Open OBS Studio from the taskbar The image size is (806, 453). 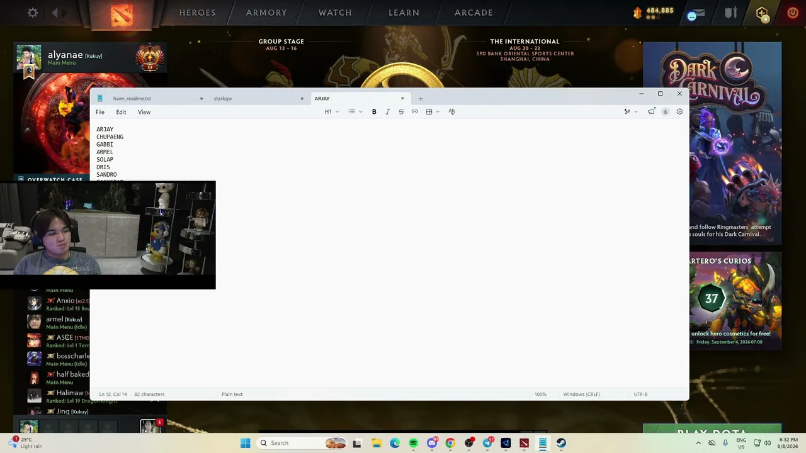[x=468, y=443]
